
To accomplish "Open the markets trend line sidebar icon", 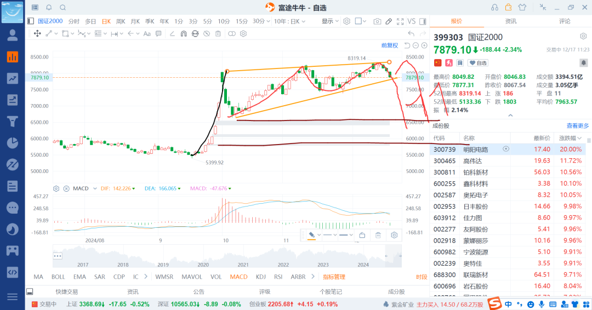I will click(x=13, y=78).
